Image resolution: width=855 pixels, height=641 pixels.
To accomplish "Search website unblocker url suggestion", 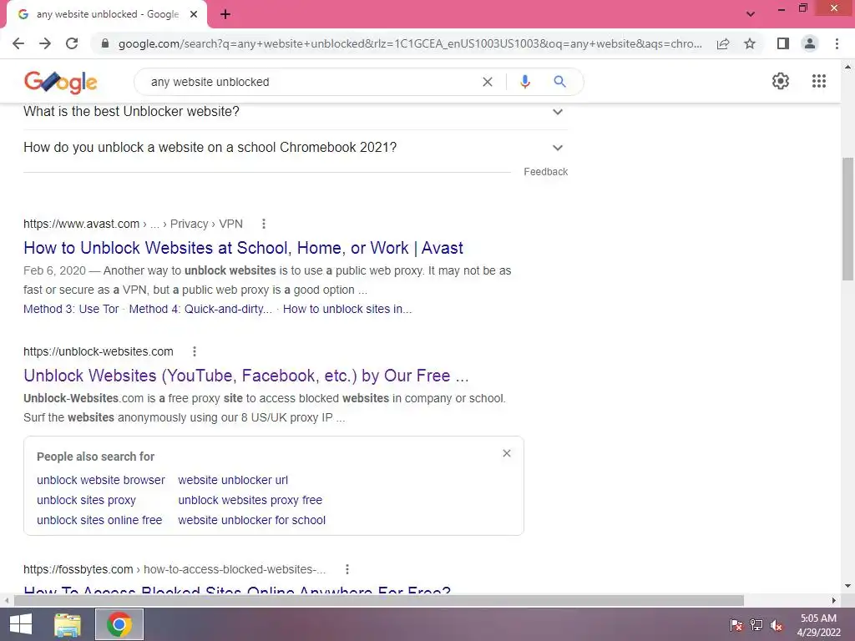I will [233, 480].
